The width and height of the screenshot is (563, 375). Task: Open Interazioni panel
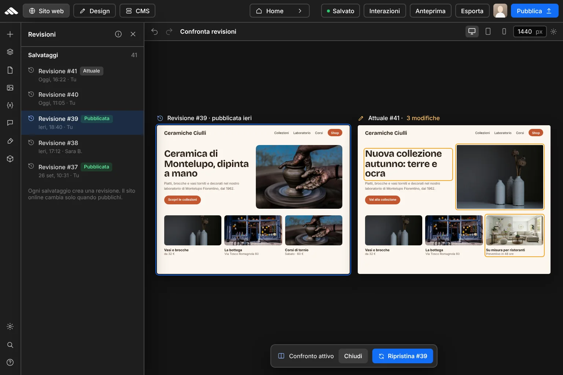(384, 11)
